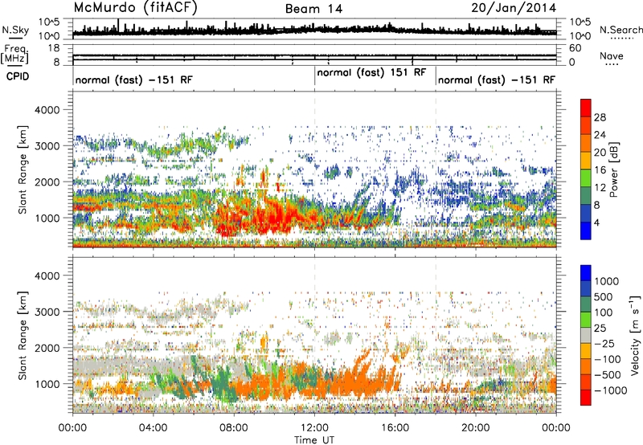The image size is (643, 445).
Task: Click the 60 tick on Nave axis
Action: coord(575,48)
